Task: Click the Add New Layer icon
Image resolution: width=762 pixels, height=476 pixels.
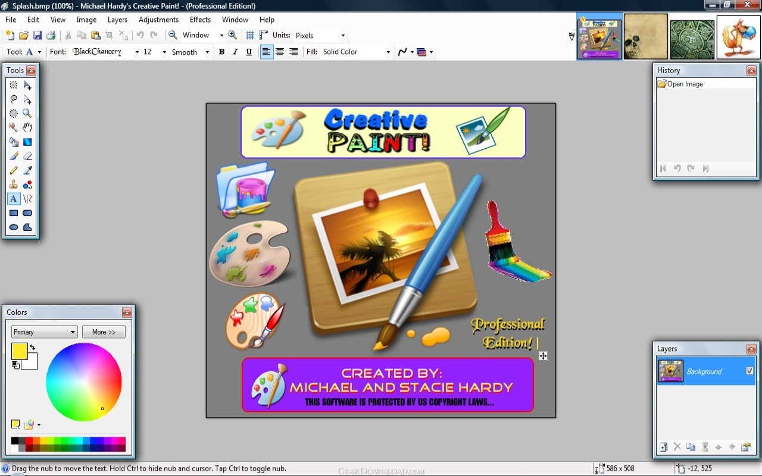Action: (x=663, y=447)
